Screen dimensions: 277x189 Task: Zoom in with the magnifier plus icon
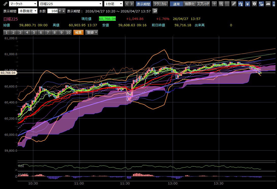(x=221, y=4)
